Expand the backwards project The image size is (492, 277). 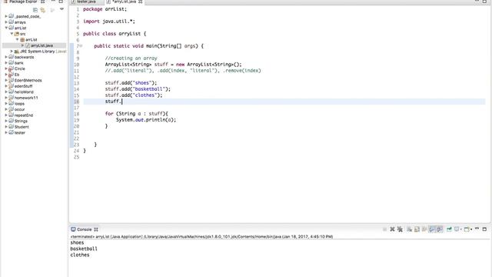coord(6,57)
